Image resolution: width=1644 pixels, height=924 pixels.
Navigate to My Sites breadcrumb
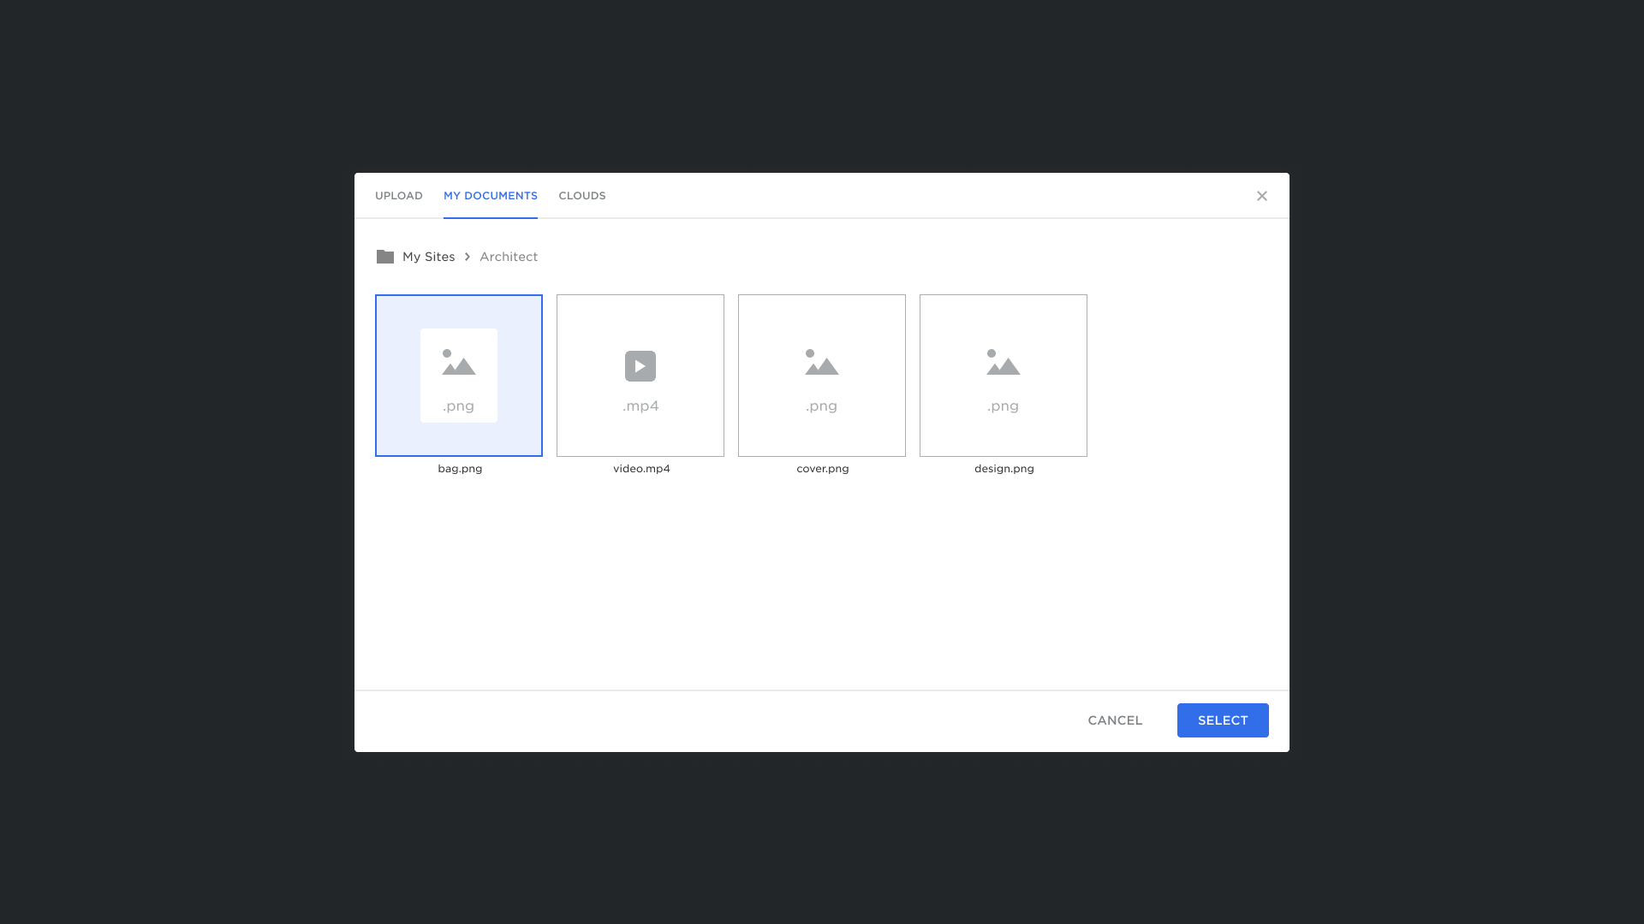[428, 257]
